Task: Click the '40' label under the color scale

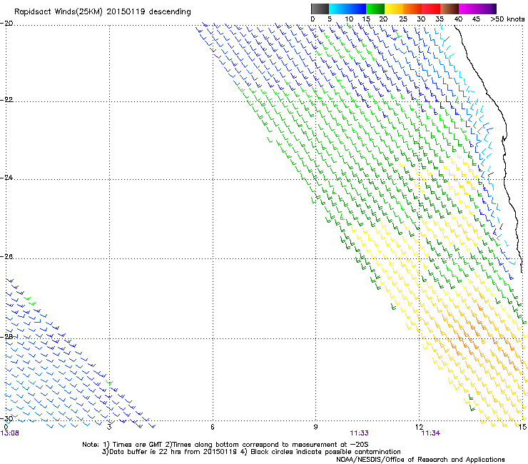Action: coord(458,19)
